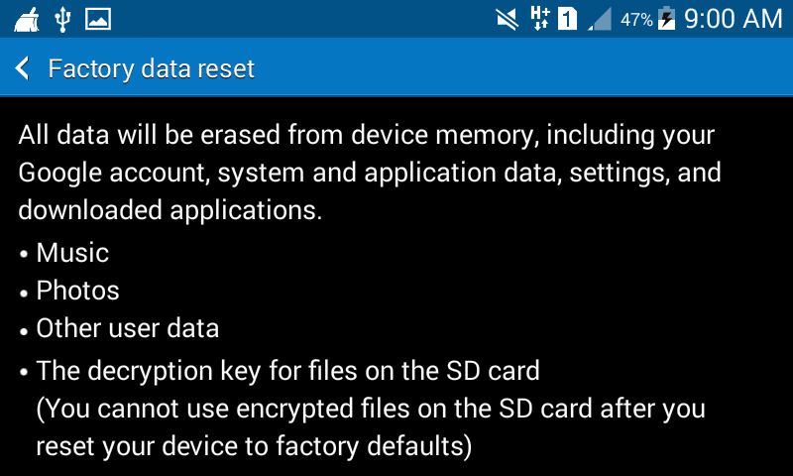Tap the back arrow in the header
This screenshot has width=793, height=476.
coord(24,68)
